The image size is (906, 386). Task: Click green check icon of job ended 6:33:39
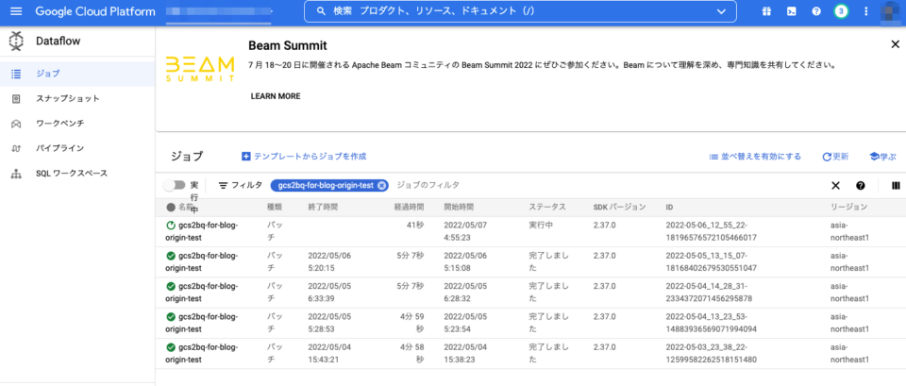(x=171, y=286)
